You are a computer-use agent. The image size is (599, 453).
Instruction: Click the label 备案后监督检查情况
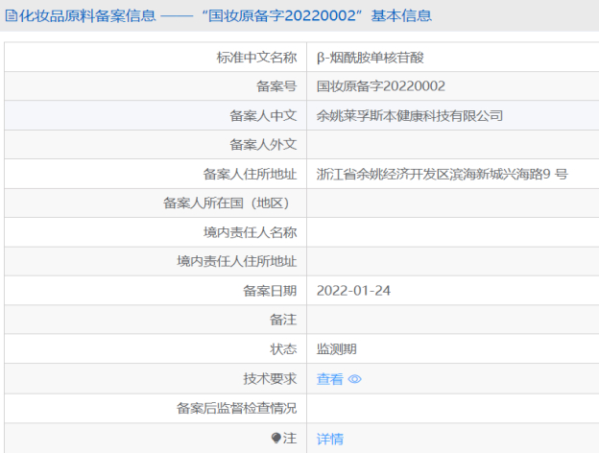pyautogui.click(x=236, y=408)
